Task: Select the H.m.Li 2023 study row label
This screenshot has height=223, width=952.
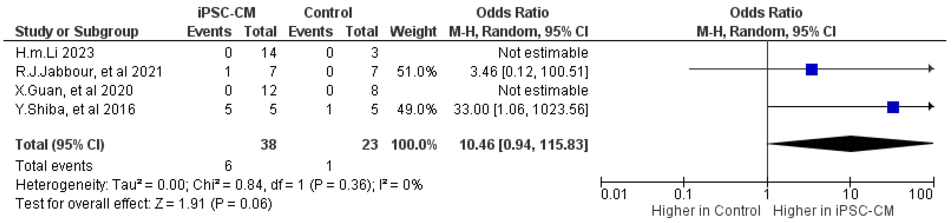Action: coord(55,53)
